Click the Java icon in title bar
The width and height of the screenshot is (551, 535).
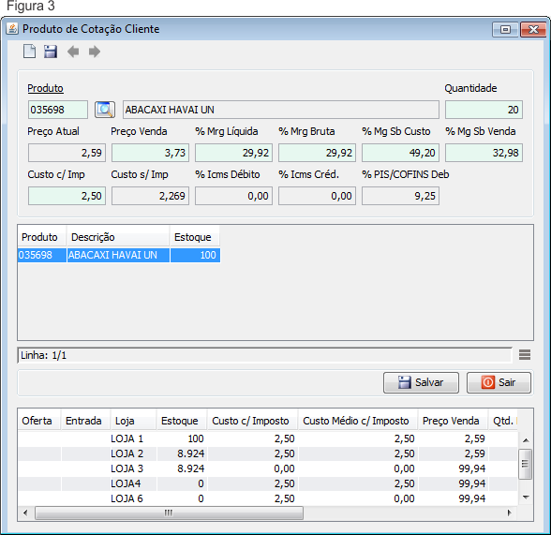click(12, 29)
